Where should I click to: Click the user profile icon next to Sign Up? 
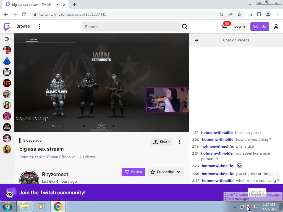tap(276, 26)
